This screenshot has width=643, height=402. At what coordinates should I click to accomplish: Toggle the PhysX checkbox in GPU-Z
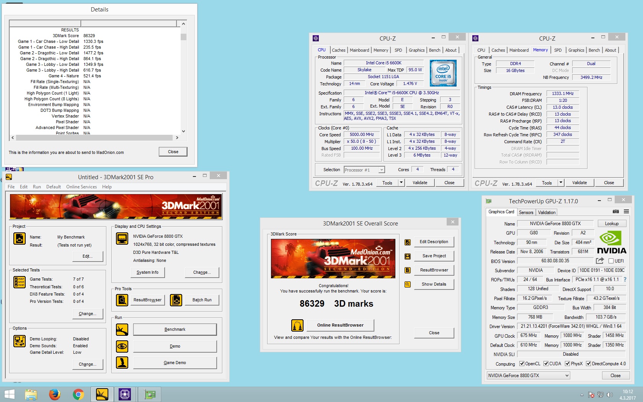[x=567, y=364]
